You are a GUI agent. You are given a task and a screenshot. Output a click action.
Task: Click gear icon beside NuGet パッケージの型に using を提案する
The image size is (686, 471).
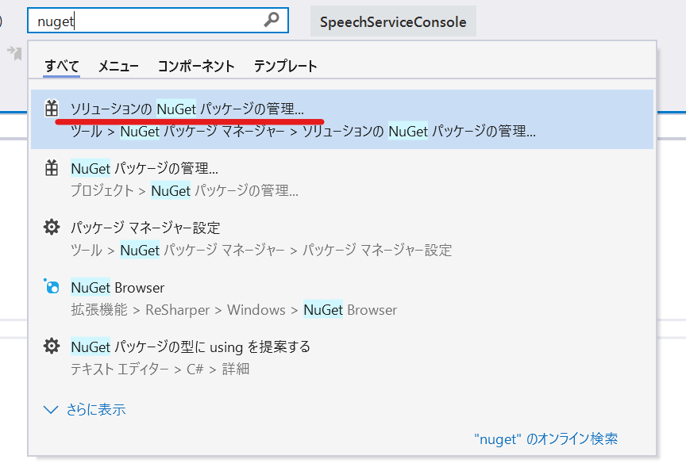[x=52, y=346]
